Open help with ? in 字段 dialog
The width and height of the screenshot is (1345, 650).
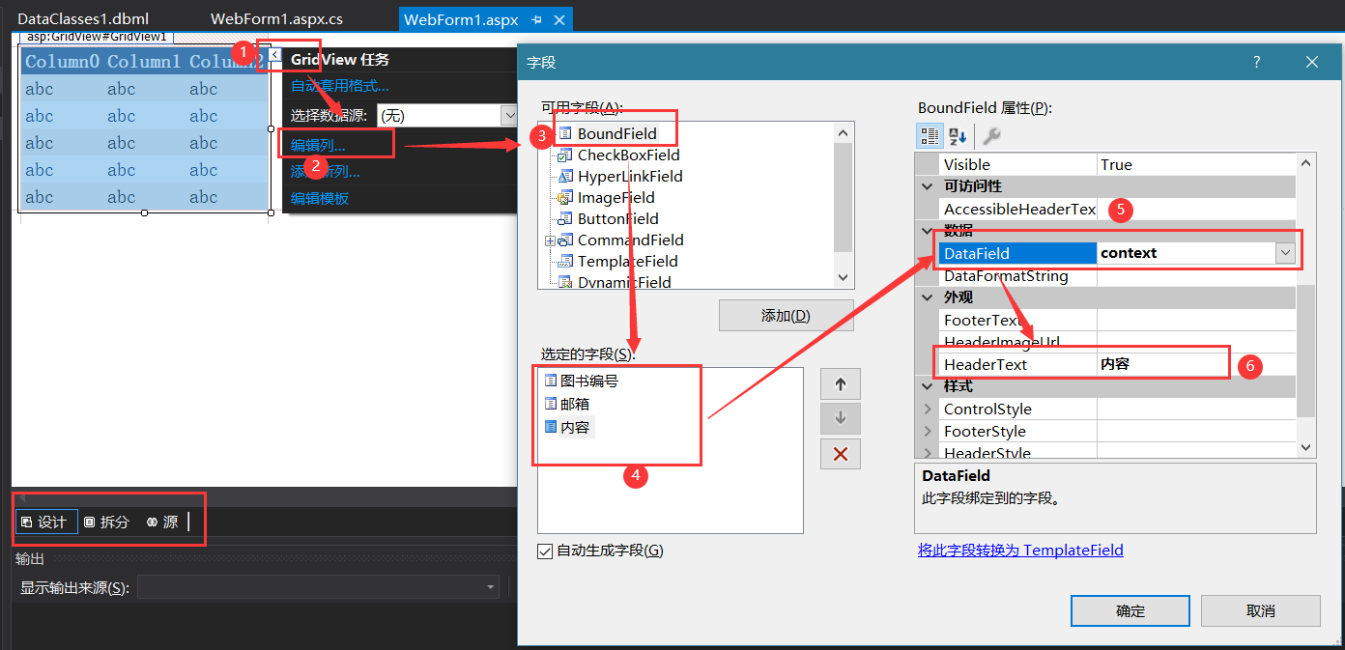click(x=1257, y=62)
